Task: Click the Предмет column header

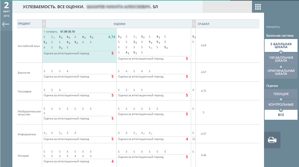Action: (x=24, y=24)
